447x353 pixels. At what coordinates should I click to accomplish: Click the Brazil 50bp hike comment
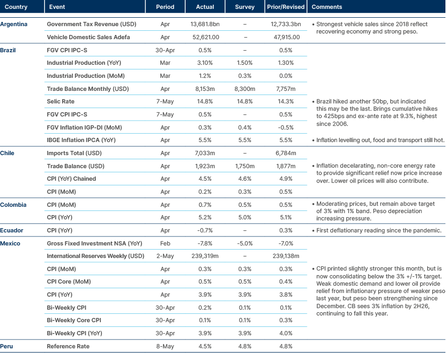[374, 113]
